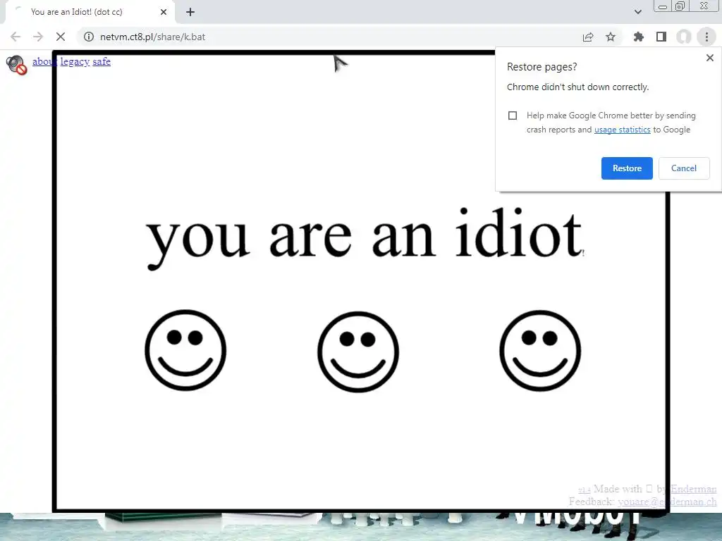Minimize the Chrome window
722x541 pixels.
point(663,6)
